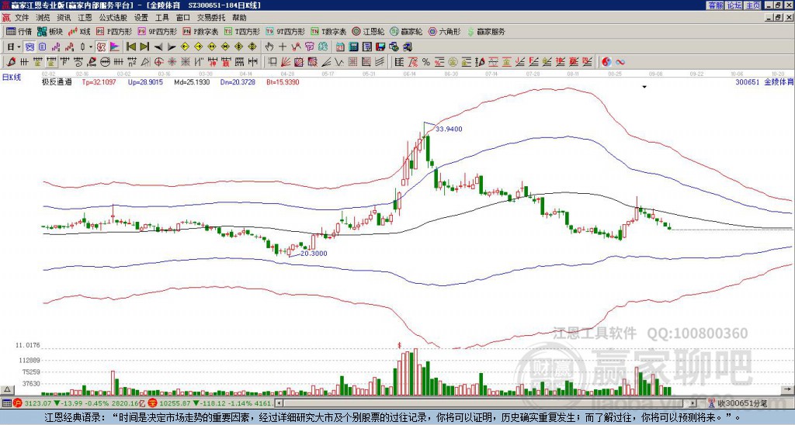Open the P数字表 tool

200,31
